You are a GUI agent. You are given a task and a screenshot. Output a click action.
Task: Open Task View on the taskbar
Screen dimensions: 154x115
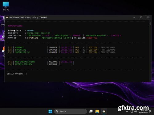[91, 111]
